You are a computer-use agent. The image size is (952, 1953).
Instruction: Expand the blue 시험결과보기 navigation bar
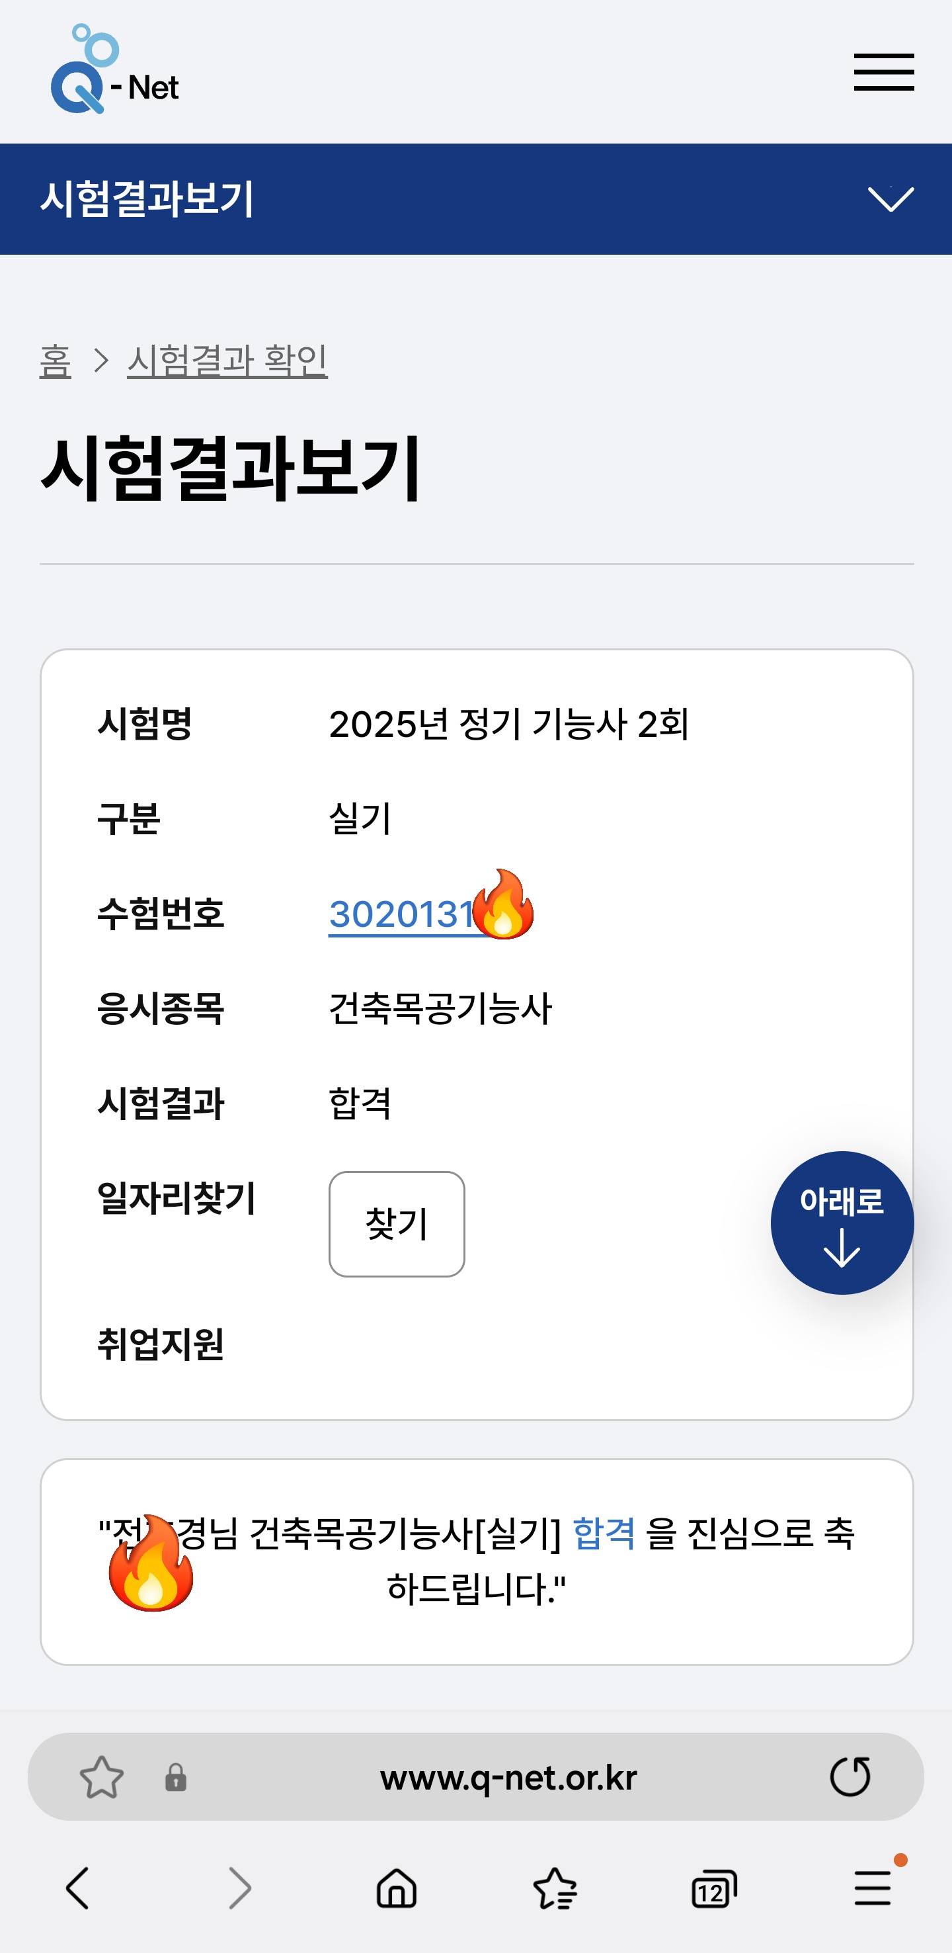pyautogui.click(x=475, y=198)
